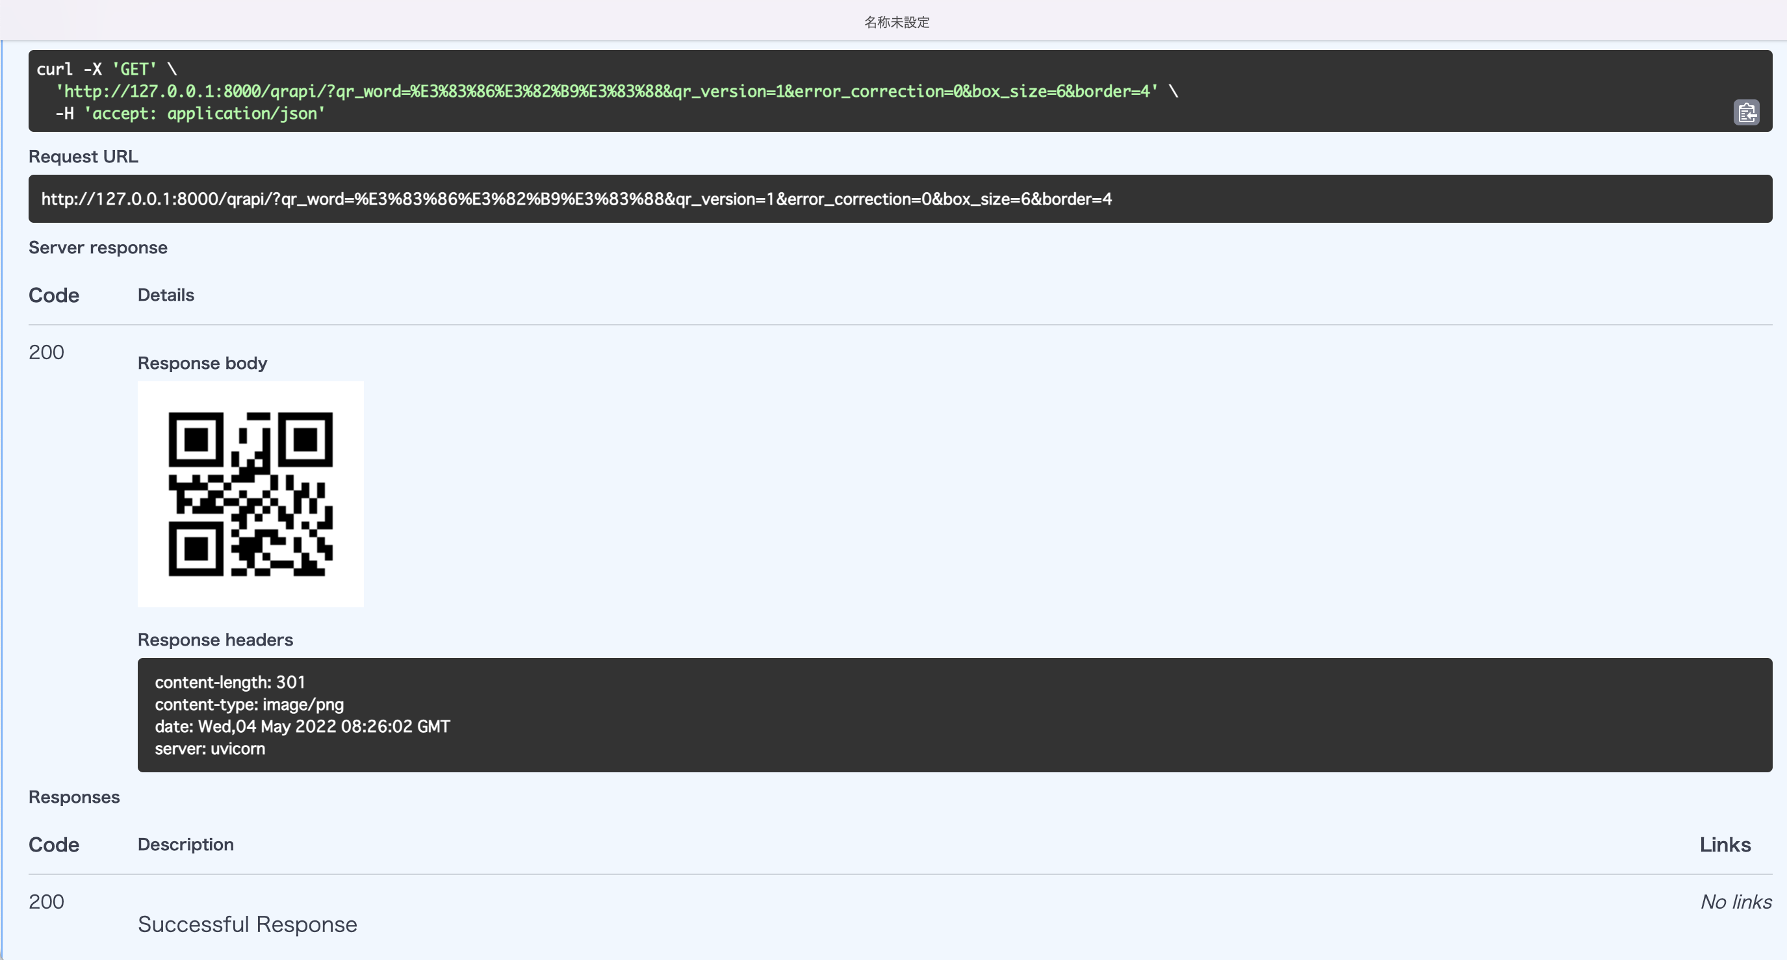Viewport: 1787px width, 960px height.
Task: Click the 'Details' column header
Action: [x=166, y=295]
